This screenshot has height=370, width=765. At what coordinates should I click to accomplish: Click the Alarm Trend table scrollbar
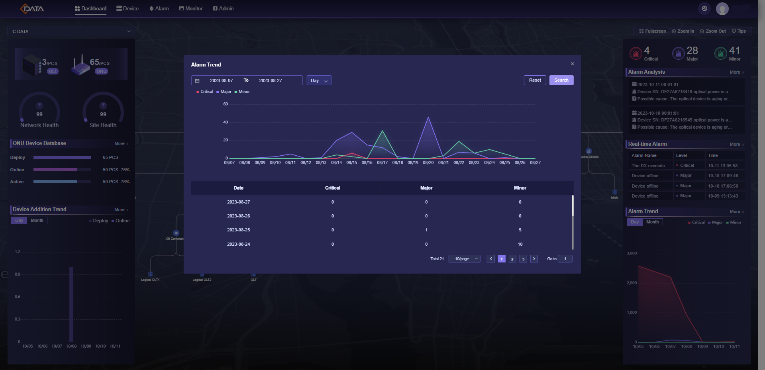click(x=573, y=206)
